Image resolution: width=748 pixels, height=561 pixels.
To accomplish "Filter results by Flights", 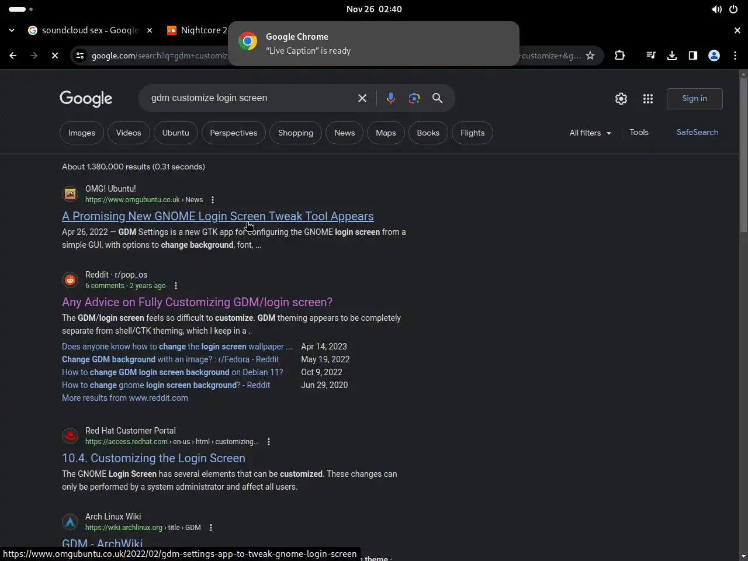I will [472, 133].
